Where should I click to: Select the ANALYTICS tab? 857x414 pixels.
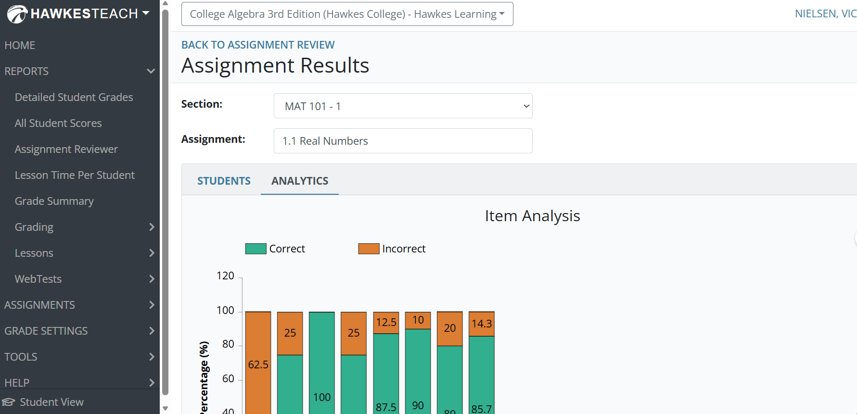[300, 181]
